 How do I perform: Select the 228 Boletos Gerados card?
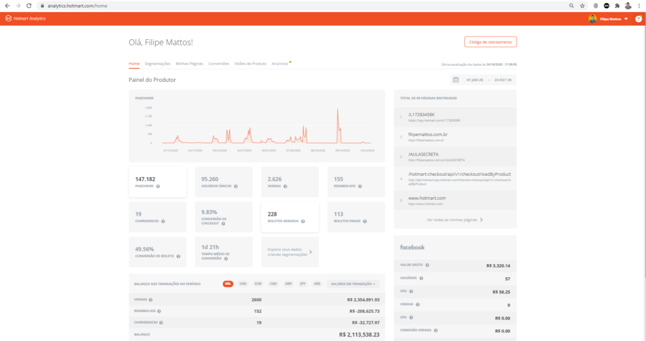click(290, 217)
